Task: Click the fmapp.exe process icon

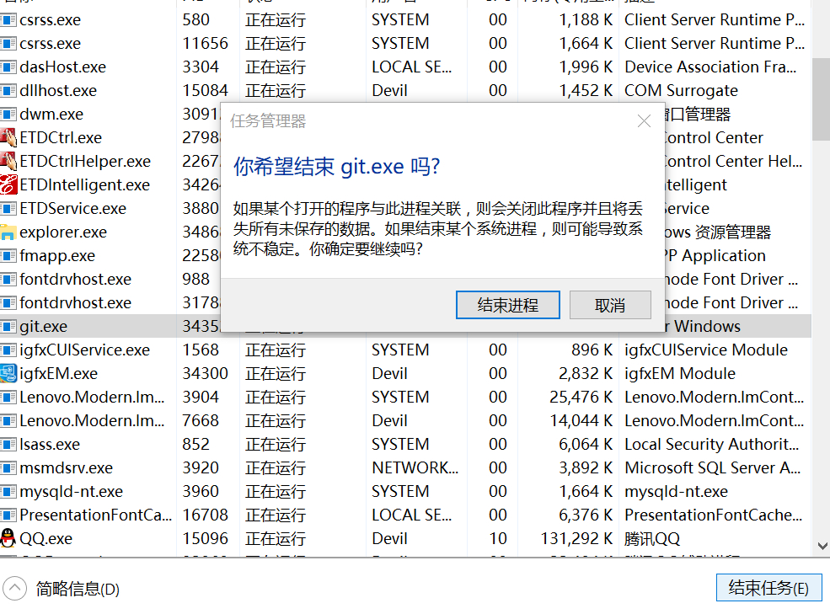Action: 8,256
